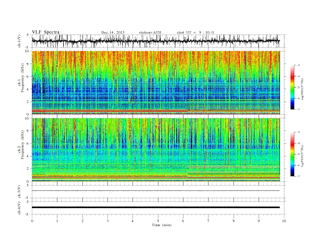Click the 'start UT = 9 : 10: 0' text
The image size is (320, 248).
click(x=195, y=32)
